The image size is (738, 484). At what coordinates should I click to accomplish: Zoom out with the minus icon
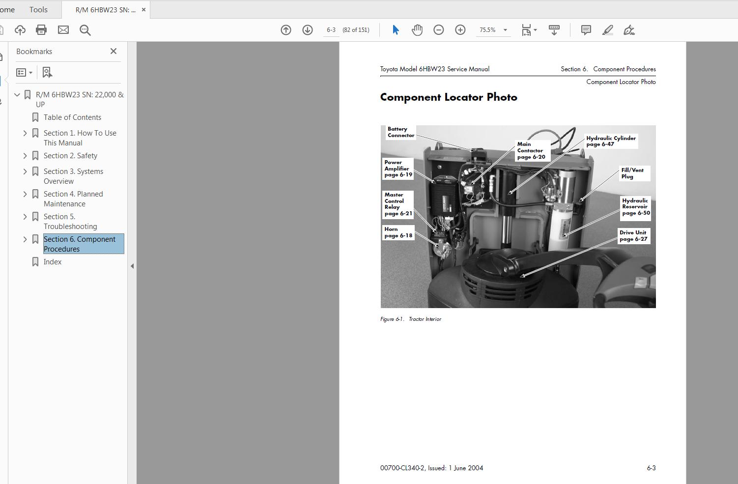tap(438, 29)
